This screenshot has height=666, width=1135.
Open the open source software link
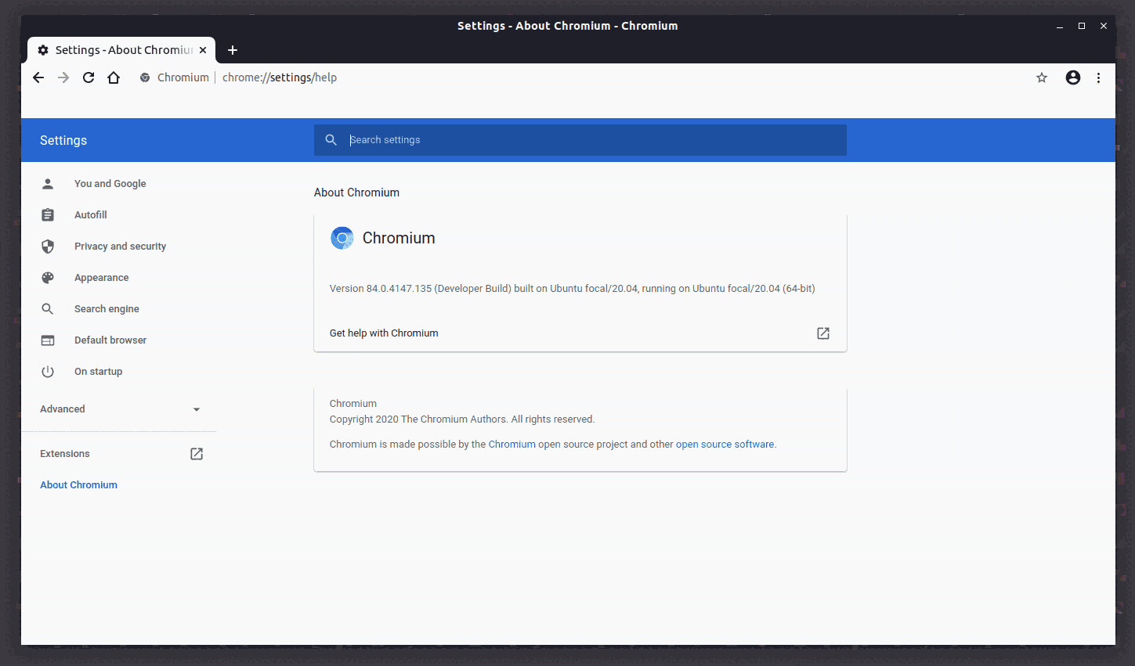click(725, 444)
